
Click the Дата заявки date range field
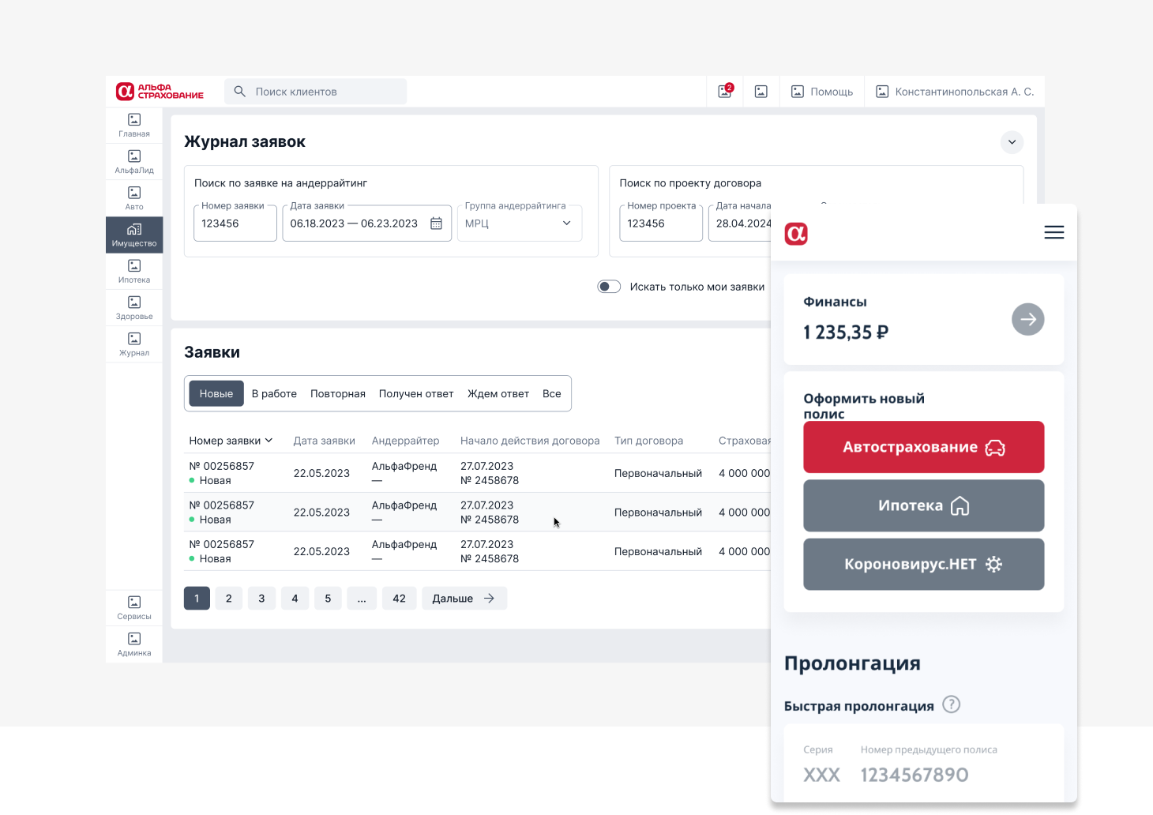pyautogui.click(x=367, y=223)
